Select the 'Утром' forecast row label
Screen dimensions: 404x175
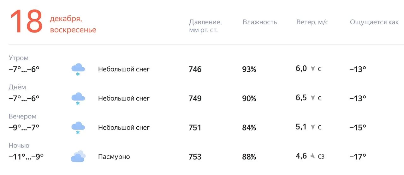tap(19, 58)
